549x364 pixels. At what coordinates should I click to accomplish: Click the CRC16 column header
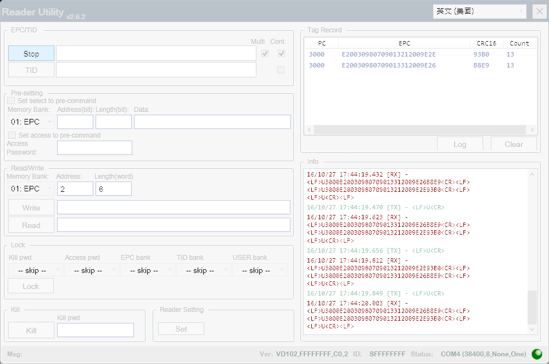click(x=486, y=43)
